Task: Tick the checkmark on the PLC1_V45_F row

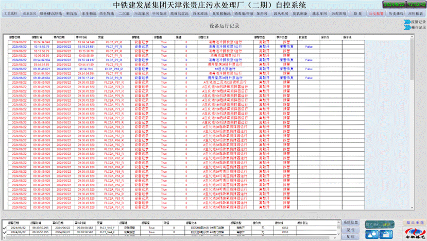Action: click(5, 228)
